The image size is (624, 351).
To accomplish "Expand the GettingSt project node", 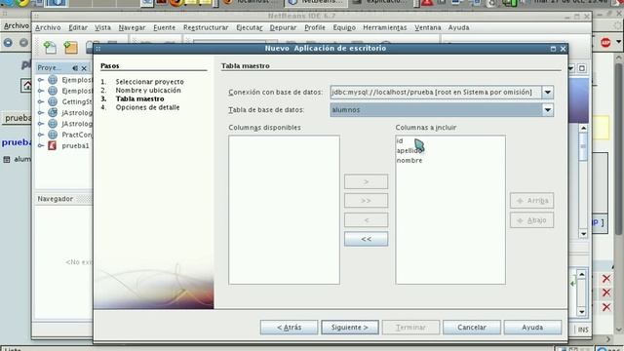I will click(41, 101).
